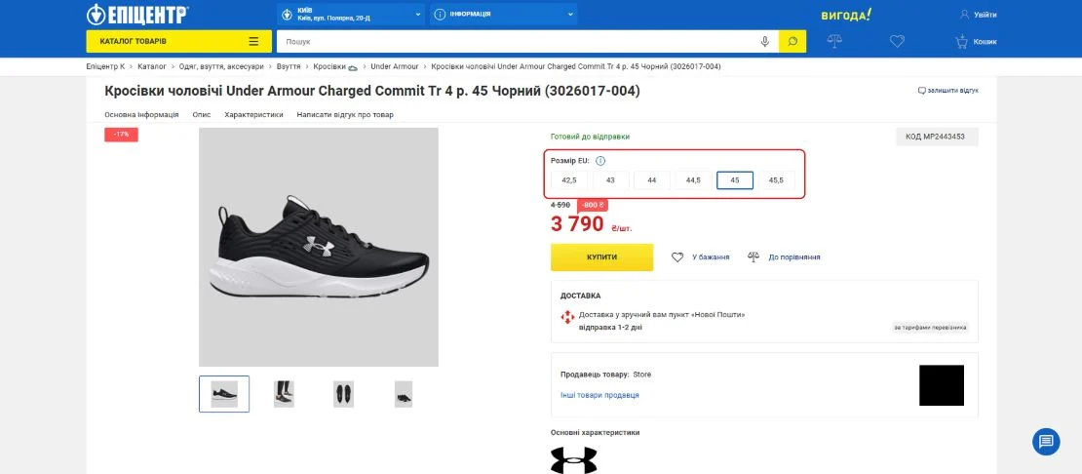Image resolution: width=1082 pixels, height=474 pixels.
Task: Click the Епіцентр logo
Action: [137, 14]
